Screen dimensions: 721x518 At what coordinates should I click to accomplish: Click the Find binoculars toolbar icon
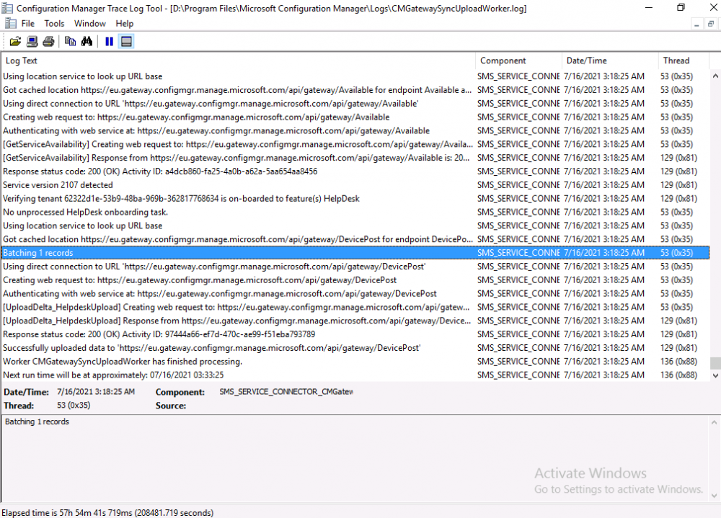tap(87, 41)
